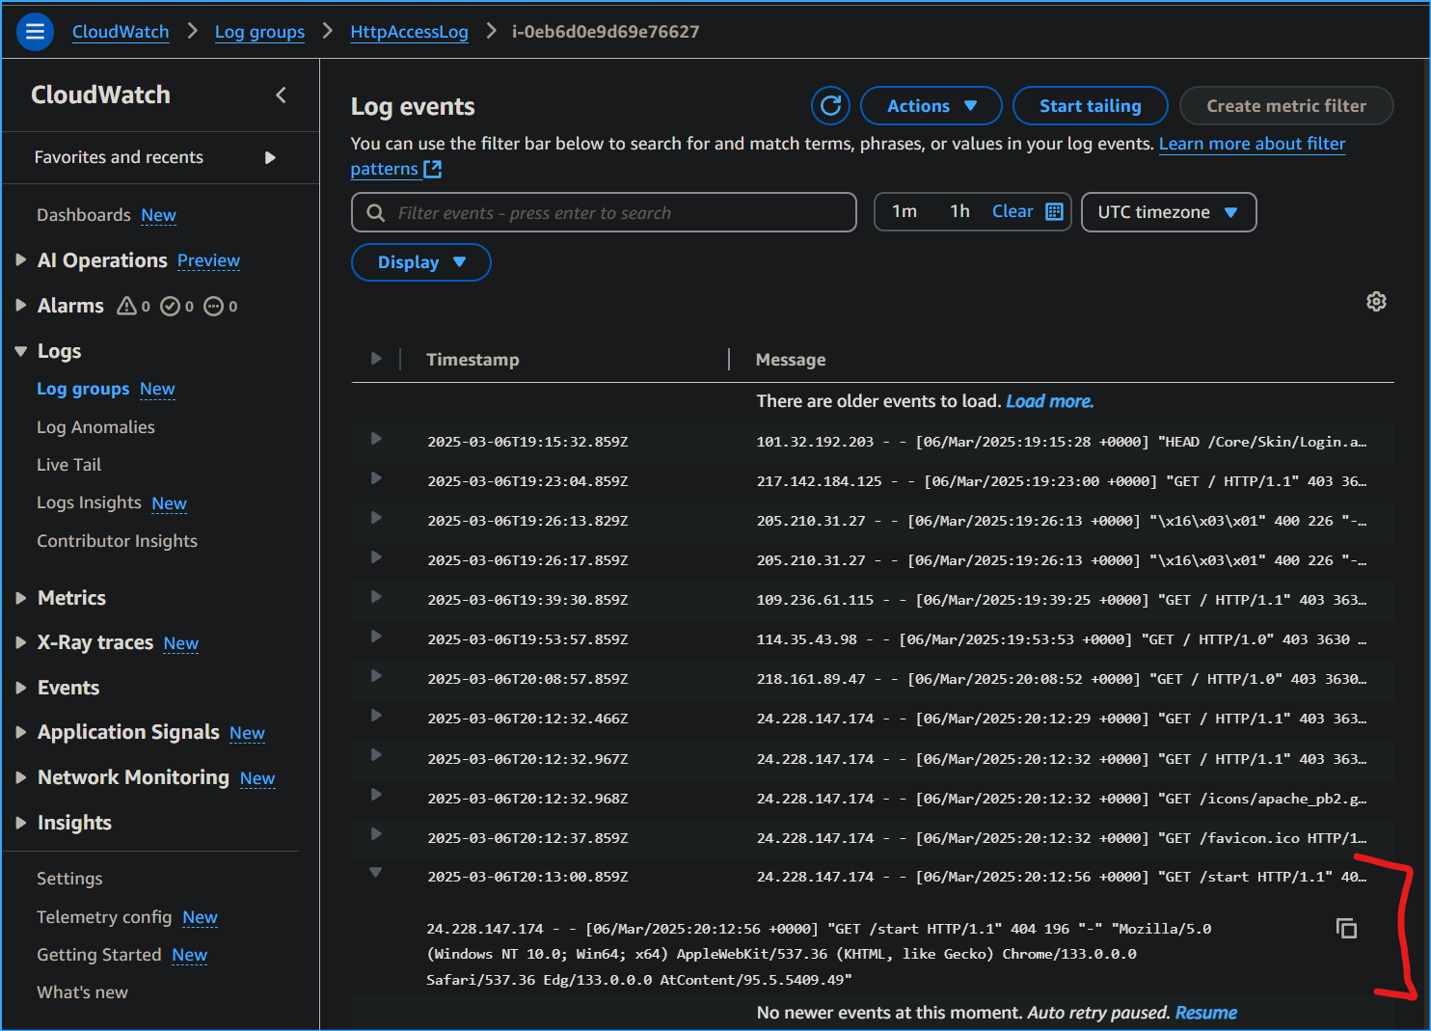1431x1031 pixels.
Task: Expand the 19:15:32 log event row
Action: 375,441
